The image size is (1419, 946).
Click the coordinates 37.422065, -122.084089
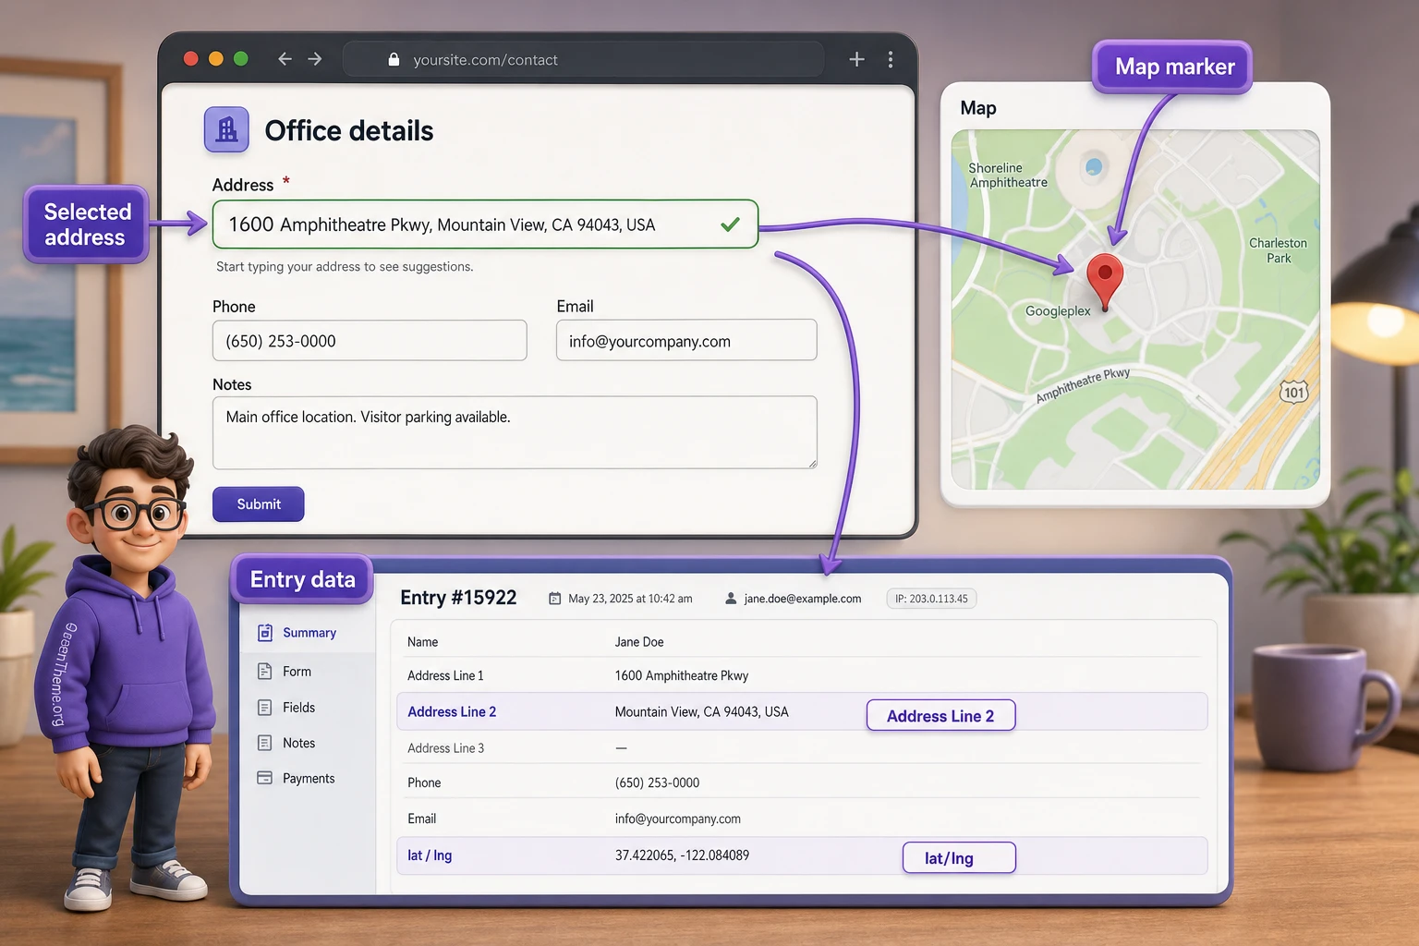(x=683, y=855)
